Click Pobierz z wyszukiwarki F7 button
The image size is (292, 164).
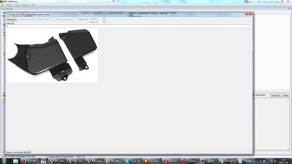[65, 19]
